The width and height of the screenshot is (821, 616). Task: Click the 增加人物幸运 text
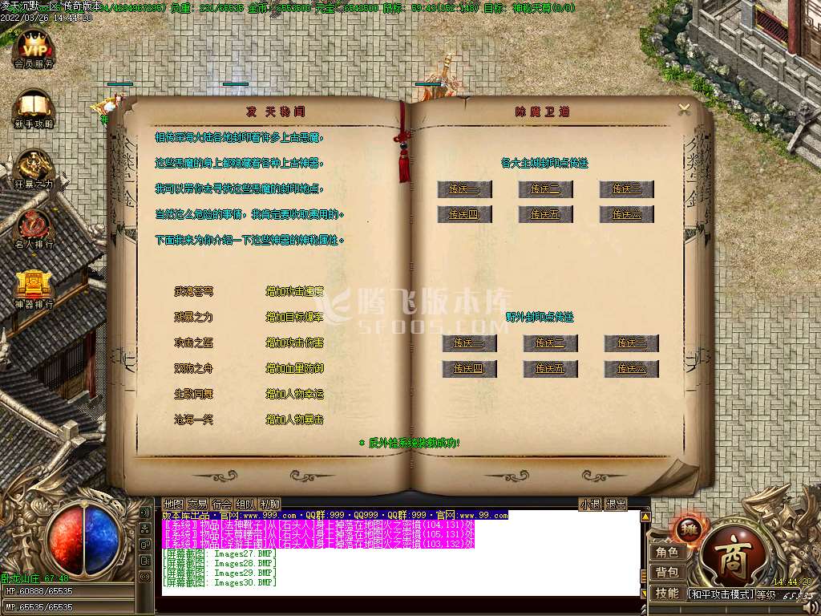295,394
